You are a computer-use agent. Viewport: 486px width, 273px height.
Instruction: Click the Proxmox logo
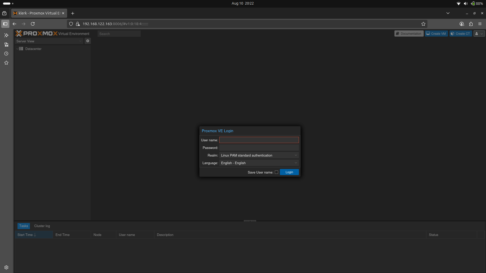(37, 33)
